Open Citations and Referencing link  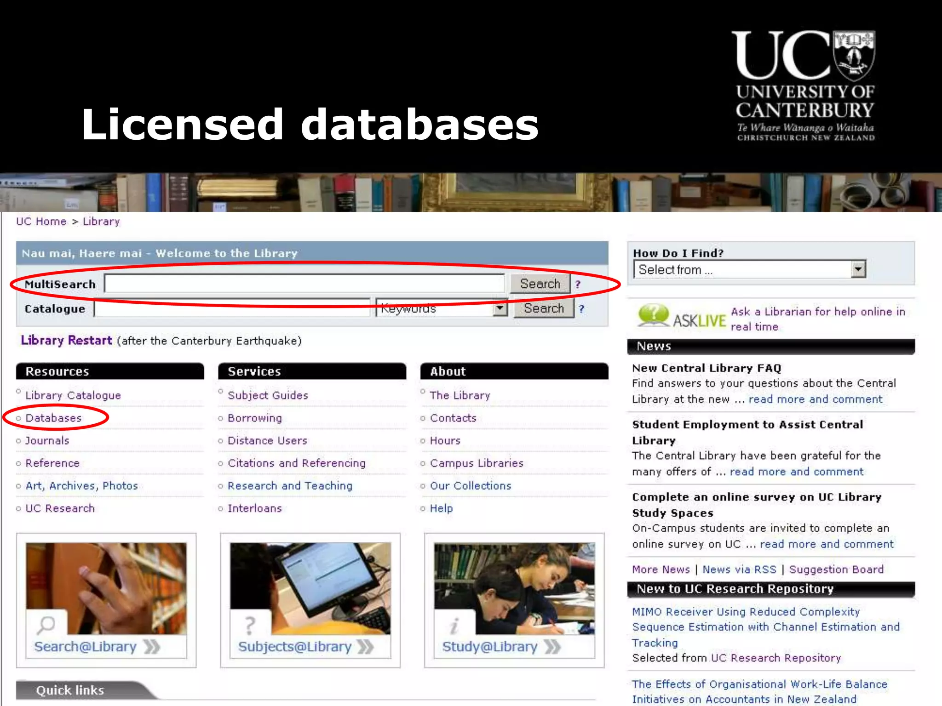pyautogui.click(x=297, y=463)
